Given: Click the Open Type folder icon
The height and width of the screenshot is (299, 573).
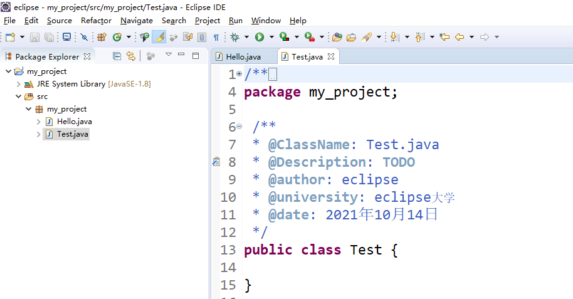Looking at the screenshot, I should click(x=337, y=37).
